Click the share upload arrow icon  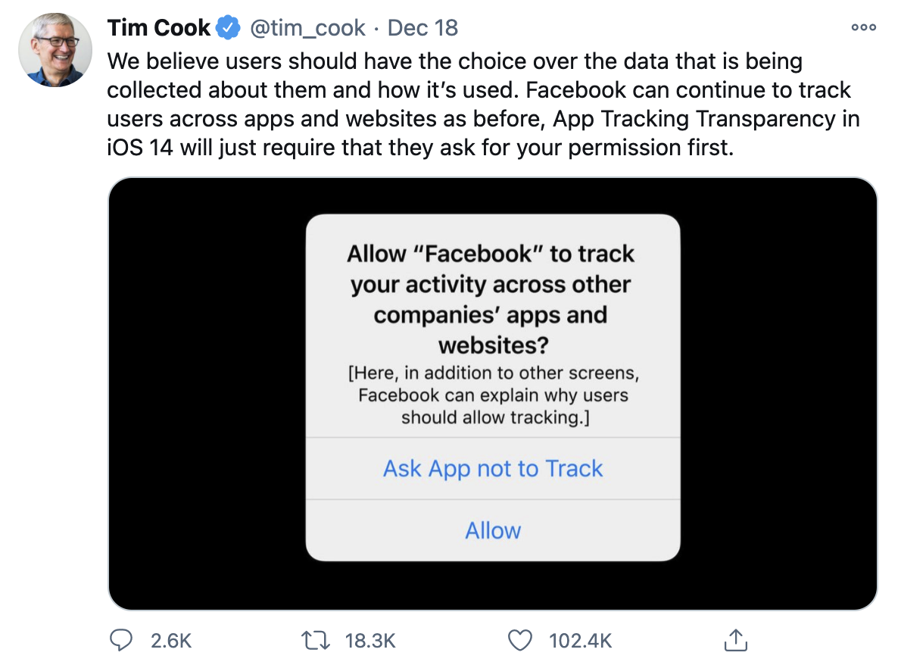tap(735, 641)
